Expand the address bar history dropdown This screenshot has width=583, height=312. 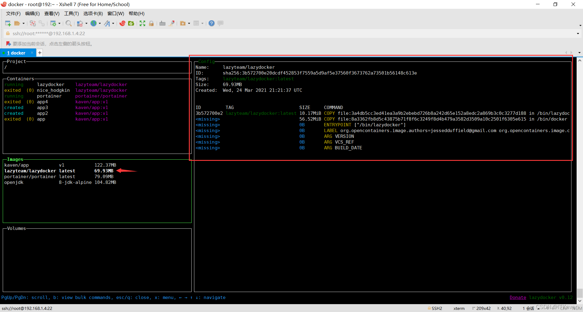coord(578,34)
